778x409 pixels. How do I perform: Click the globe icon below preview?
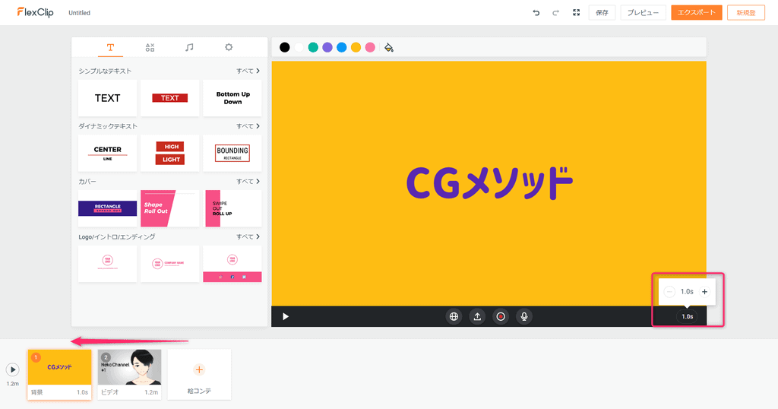[454, 316]
